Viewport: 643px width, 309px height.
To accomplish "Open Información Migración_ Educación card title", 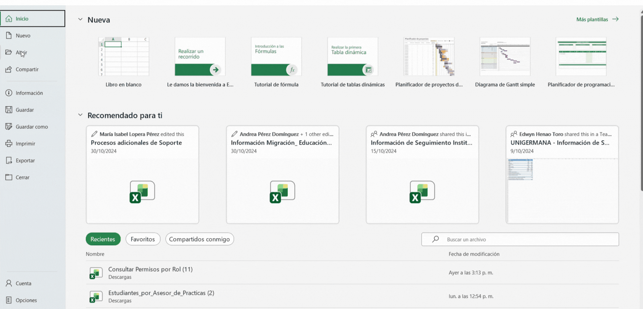I will coord(281,142).
